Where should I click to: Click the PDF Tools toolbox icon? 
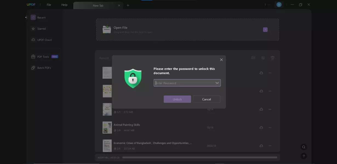tap(33, 57)
